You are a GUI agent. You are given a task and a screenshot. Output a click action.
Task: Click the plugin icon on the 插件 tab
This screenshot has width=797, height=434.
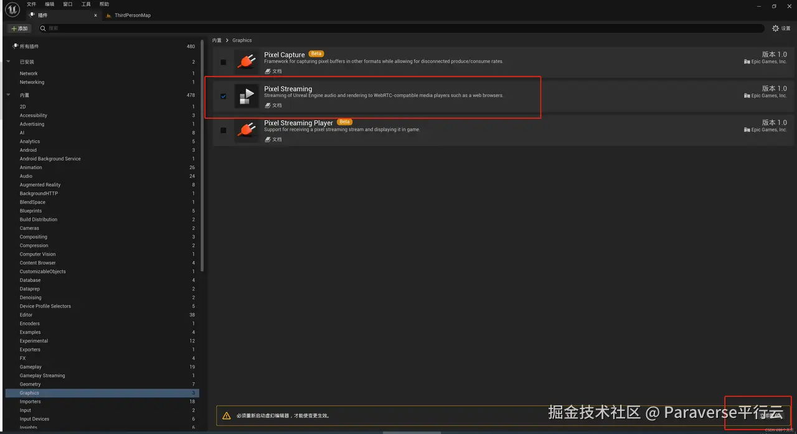click(32, 15)
